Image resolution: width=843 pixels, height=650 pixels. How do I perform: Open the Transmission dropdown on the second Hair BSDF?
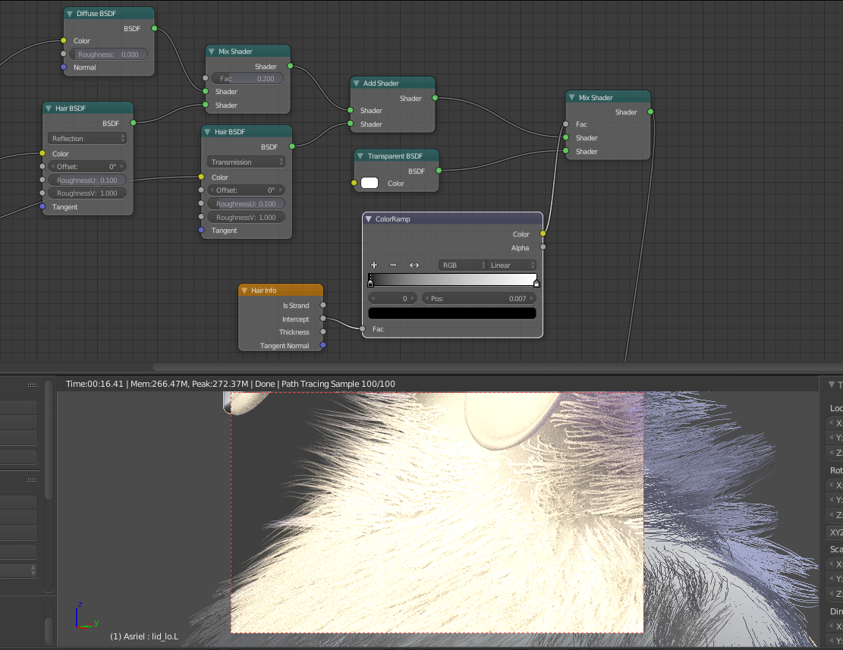pos(245,161)
